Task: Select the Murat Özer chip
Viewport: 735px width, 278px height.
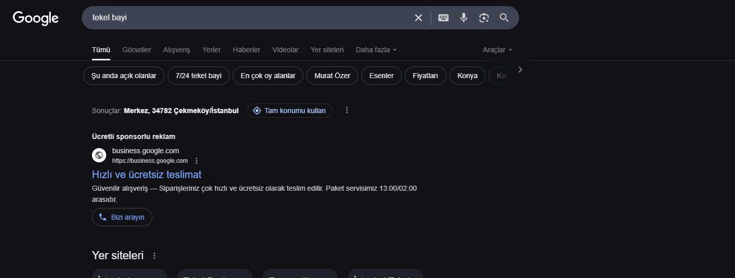Action: [332, 76]
